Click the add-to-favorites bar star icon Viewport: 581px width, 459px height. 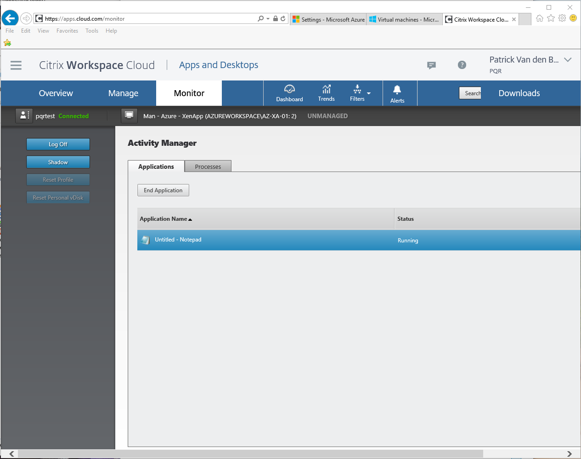pyautogui.click(x=7, y=43)
